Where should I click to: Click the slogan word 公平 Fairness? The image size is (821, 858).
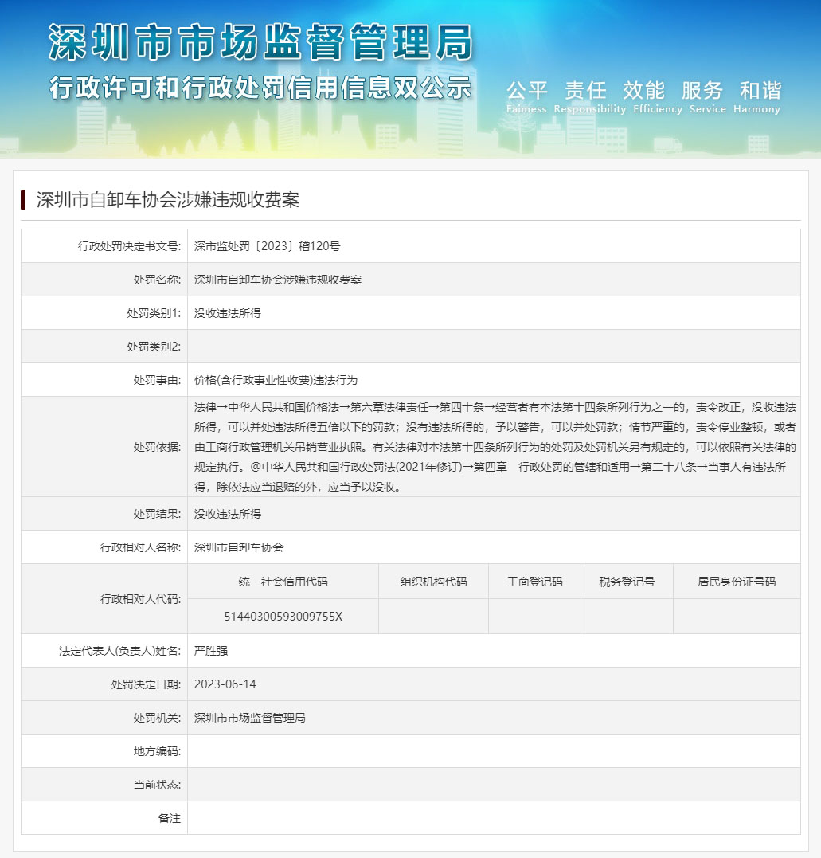pyautogui.click(x=526, y=97)
